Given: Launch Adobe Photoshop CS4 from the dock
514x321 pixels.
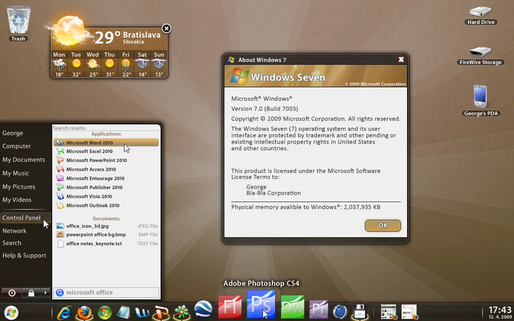Looking at the screenshot, I should coord(261,304).
